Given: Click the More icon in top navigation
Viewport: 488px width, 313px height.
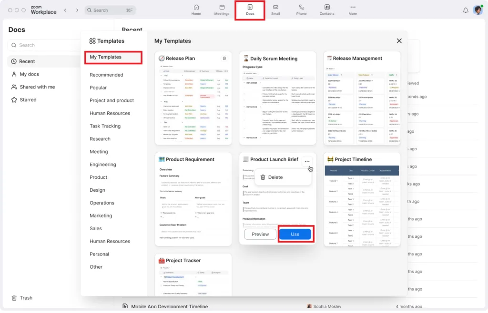Looking at the screenshot, I should [352, 10].
